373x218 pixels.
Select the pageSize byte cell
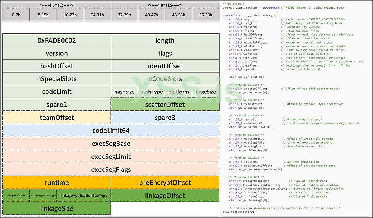click(206, 92)
